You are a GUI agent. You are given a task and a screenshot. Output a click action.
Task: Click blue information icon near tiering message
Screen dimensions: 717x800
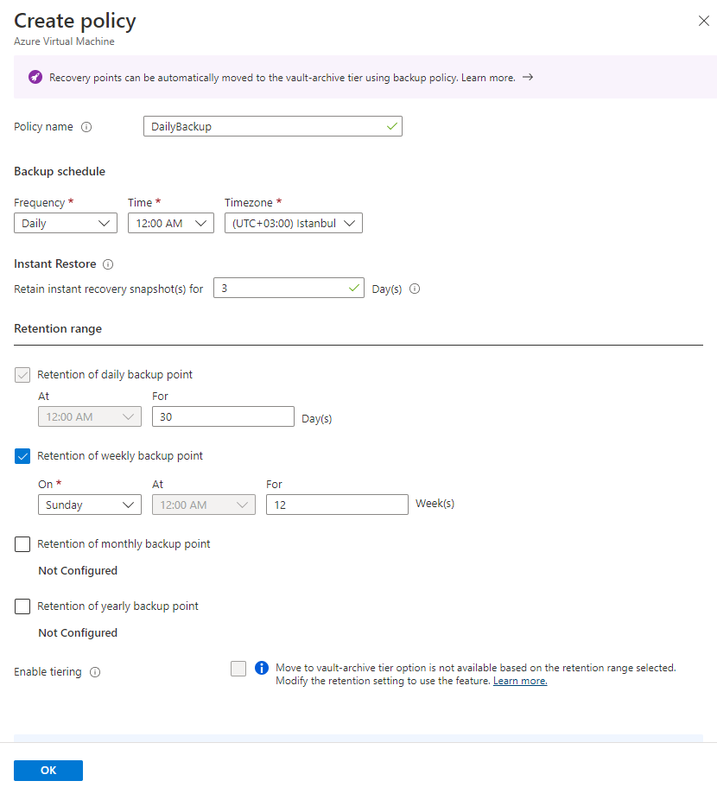click(x=262, y=668)
